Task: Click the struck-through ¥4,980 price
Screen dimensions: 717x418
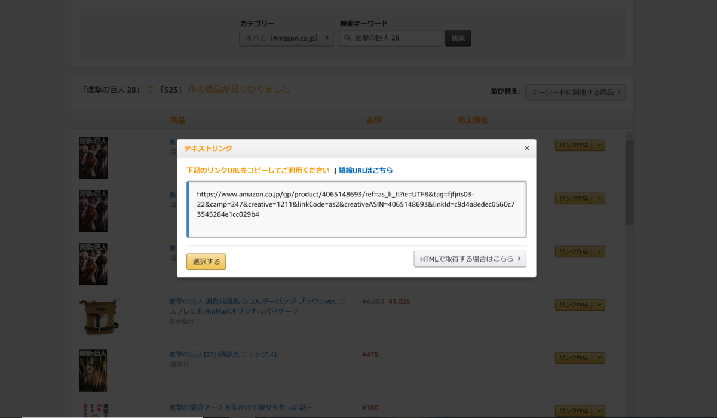Action: 373,302
